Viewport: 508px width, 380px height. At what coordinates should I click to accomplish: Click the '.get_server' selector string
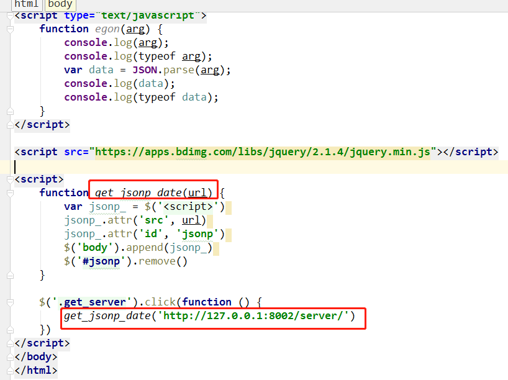tap(92, 302)
